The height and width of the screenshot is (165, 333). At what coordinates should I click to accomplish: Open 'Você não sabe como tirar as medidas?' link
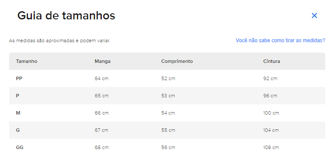pos(280,40)
